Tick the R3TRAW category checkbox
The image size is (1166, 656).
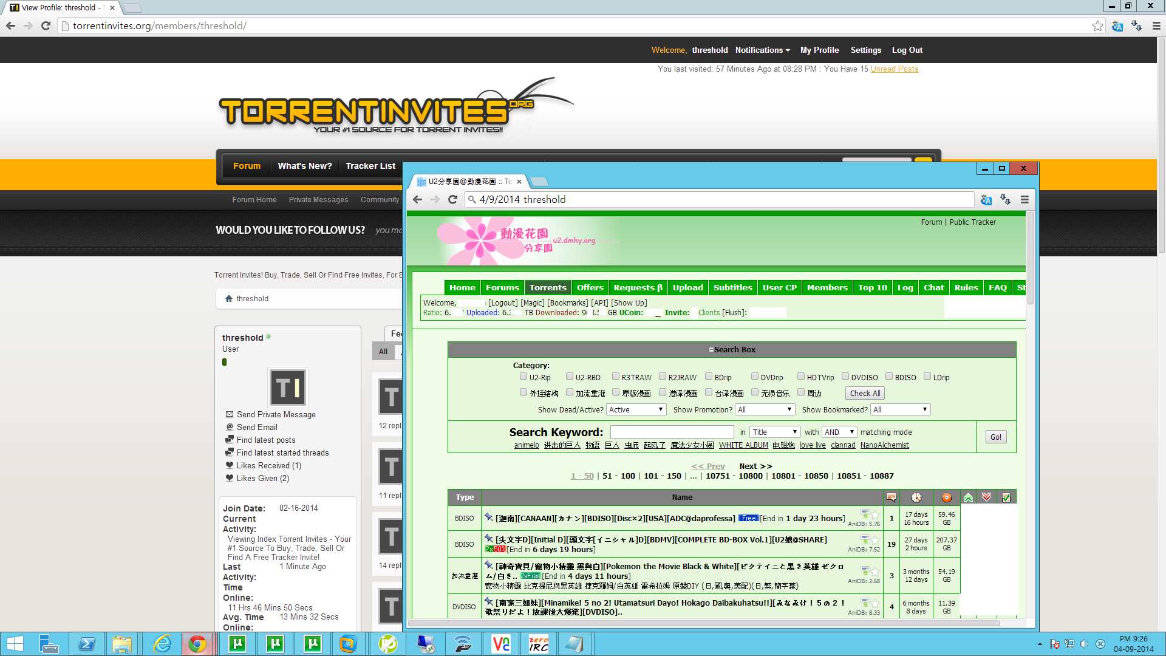616,377
